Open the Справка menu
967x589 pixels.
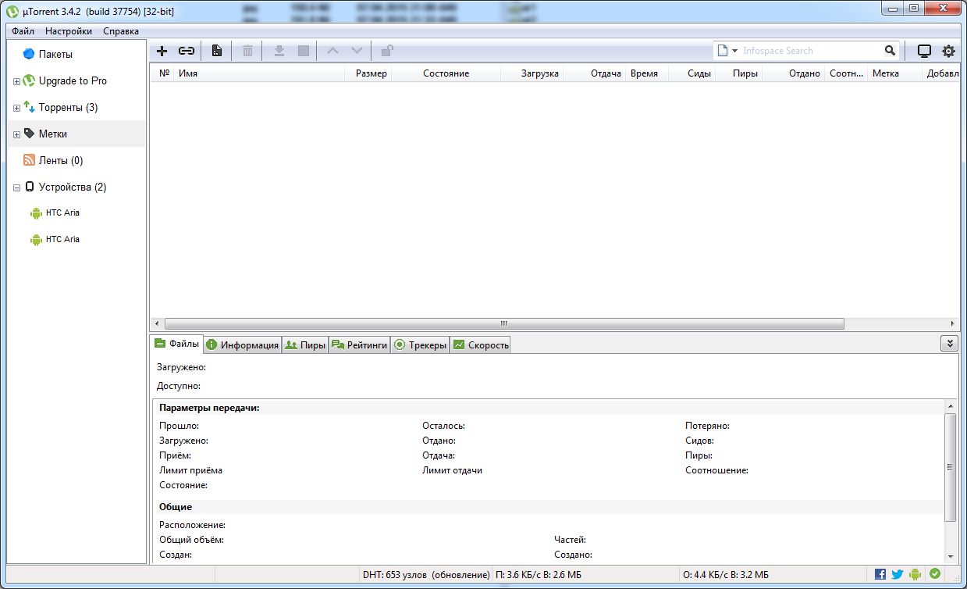[121, 31]
